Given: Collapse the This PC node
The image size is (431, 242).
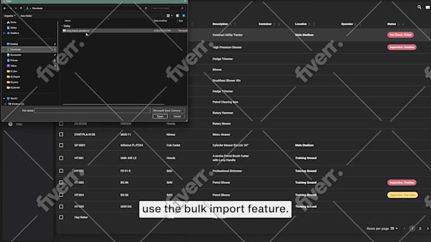Looking at the screenshot, I should (x=4, y=99).
